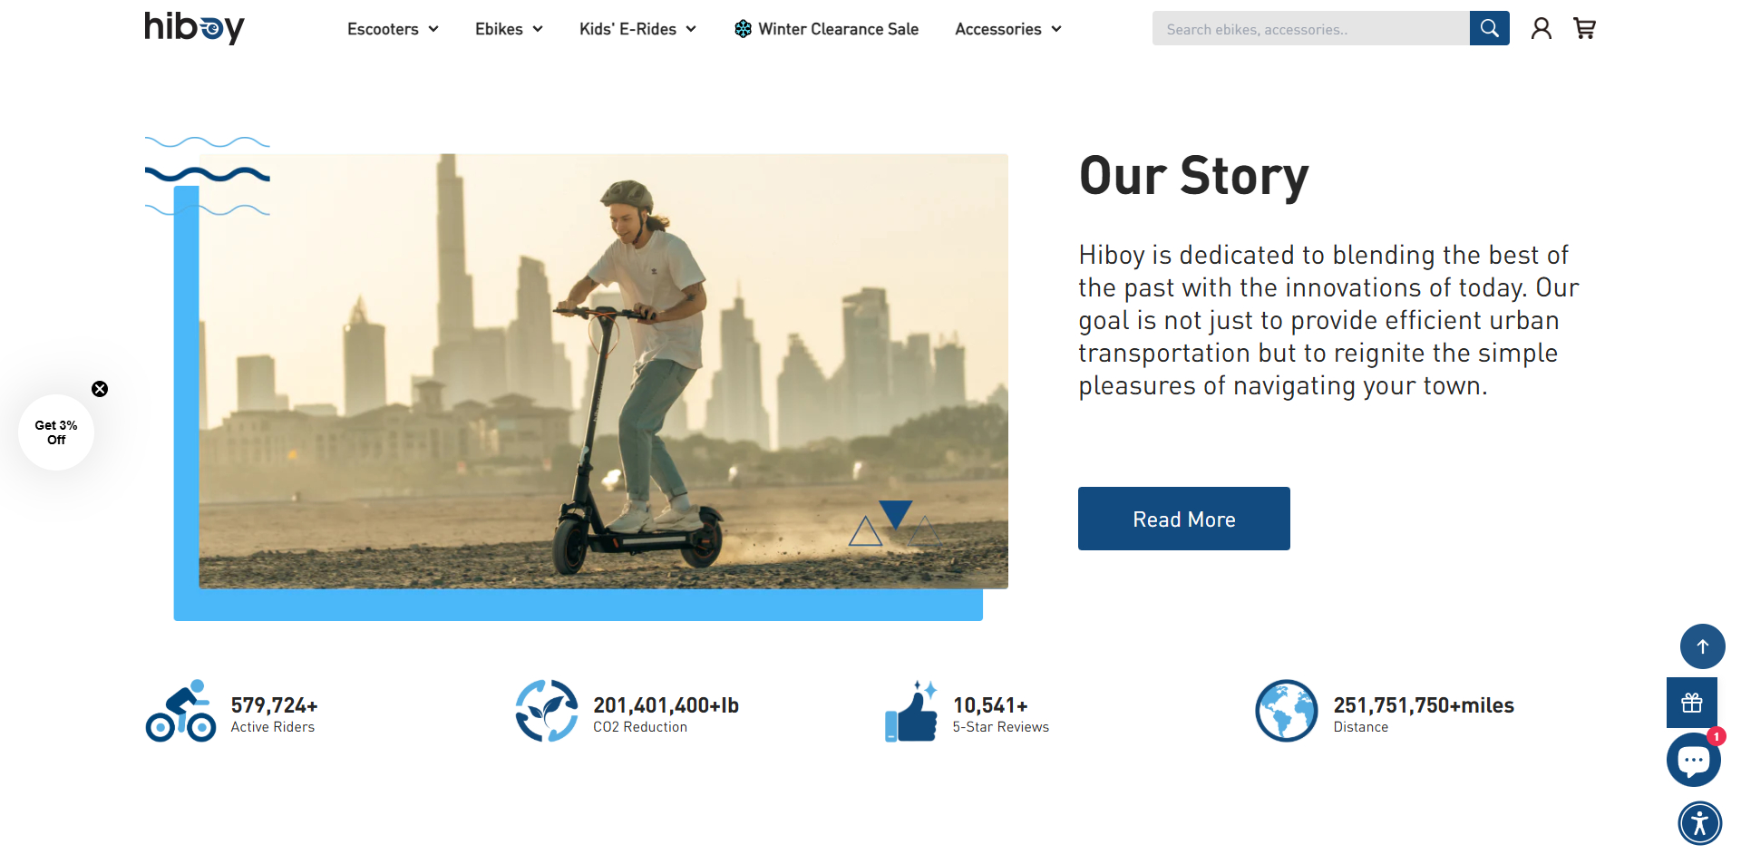
Task: Click the search magnifier button
Action: click(x=1489, y=28)
